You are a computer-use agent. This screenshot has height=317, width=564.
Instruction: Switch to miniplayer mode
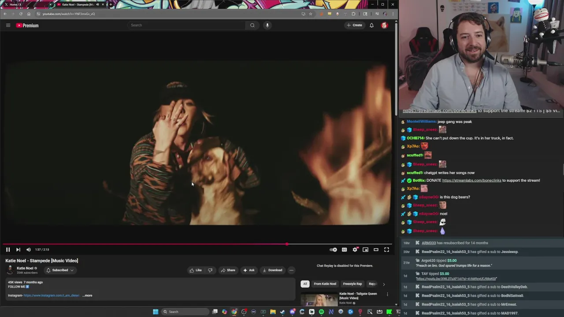click(x=365, y=250)
